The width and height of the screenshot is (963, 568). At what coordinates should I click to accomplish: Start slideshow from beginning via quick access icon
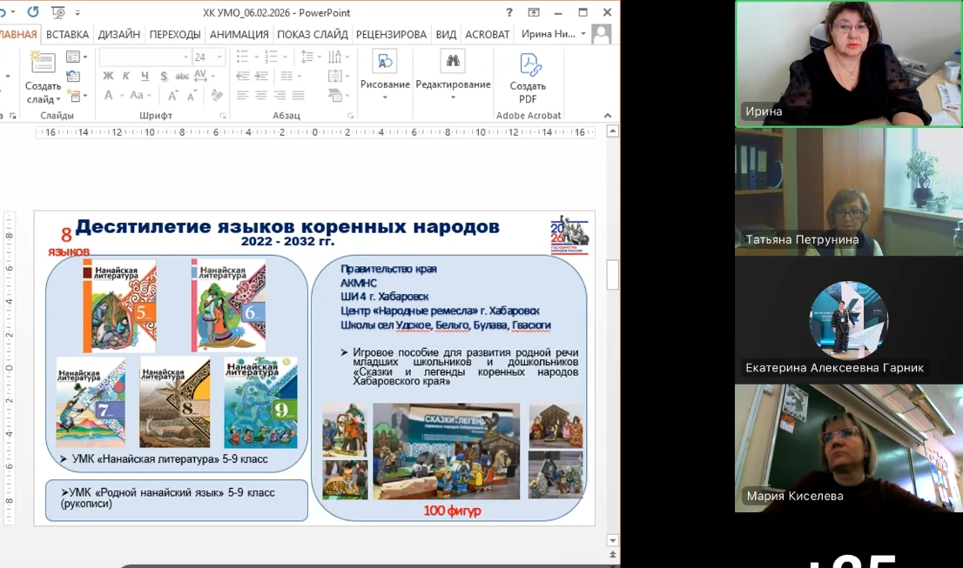coord(58,12)
